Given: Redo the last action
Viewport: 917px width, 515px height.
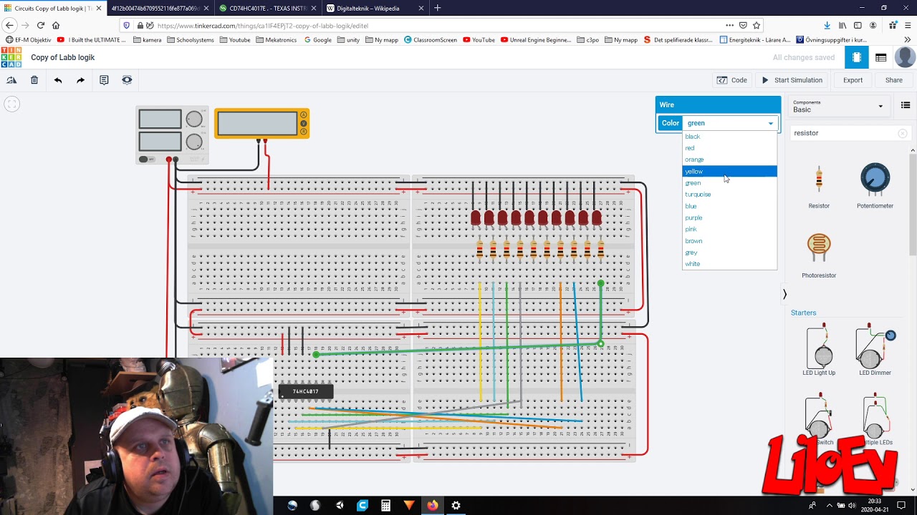Looking at the screenshot, I should pyautogui.click(x=80, y=80).
